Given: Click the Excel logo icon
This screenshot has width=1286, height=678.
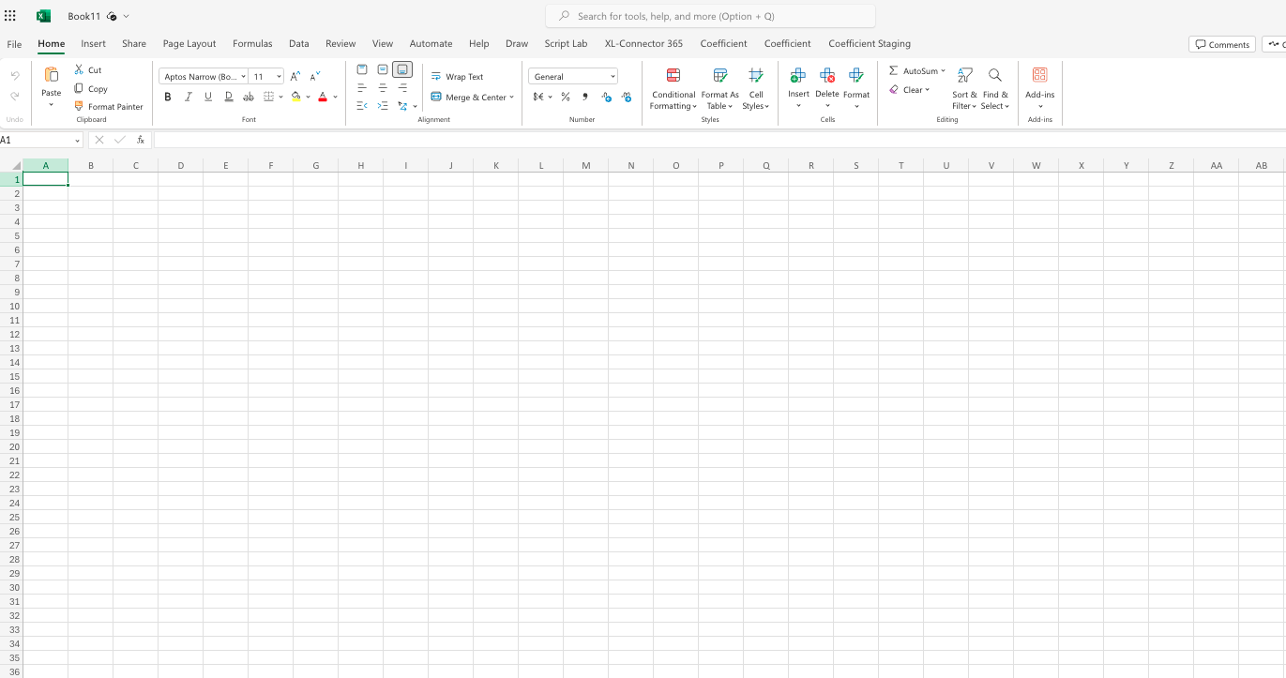Looking at the screenshot, I should pos(43,16).
